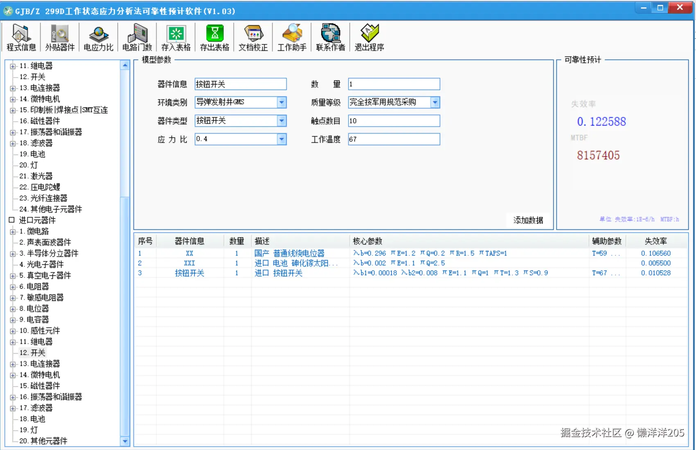This screenshot has height=450, width=696.
Task: Expand the 13.电连接器 tree node
Action: pos(12,87)
